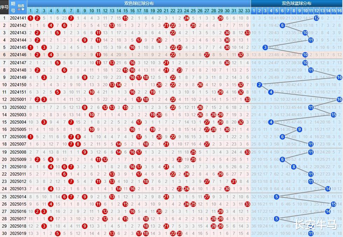Click red ball 5 in period 2025019
This screenshot has height=237, width=343.
[57, 234]
